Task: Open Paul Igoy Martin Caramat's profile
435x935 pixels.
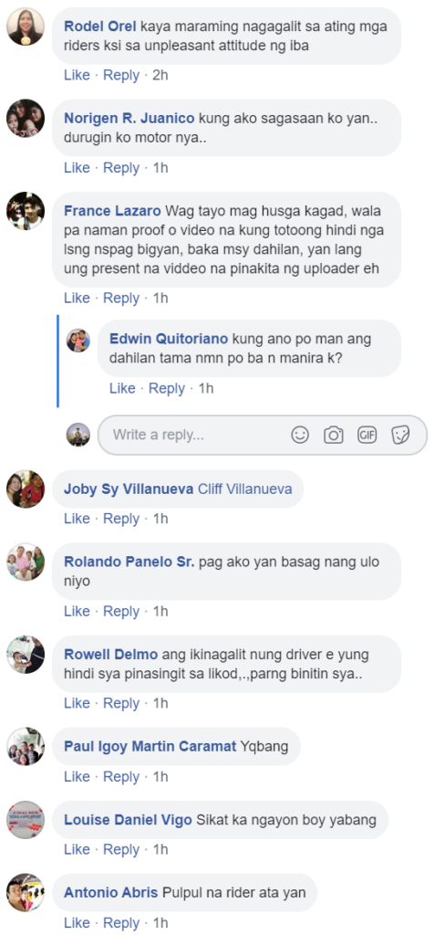Action: pyautogui.click(x=150, y=747)
